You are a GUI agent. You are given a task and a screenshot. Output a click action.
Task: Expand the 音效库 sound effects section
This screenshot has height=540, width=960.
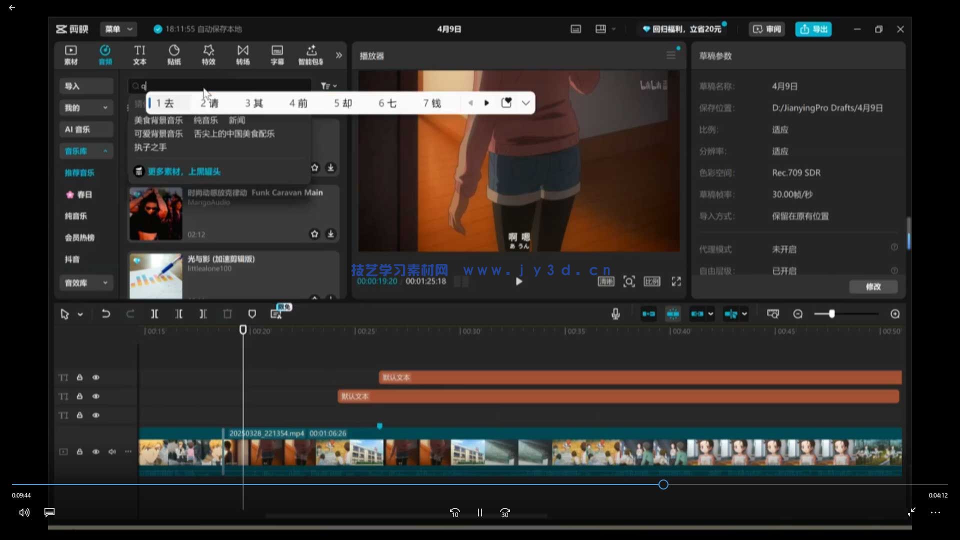point(85,283)
